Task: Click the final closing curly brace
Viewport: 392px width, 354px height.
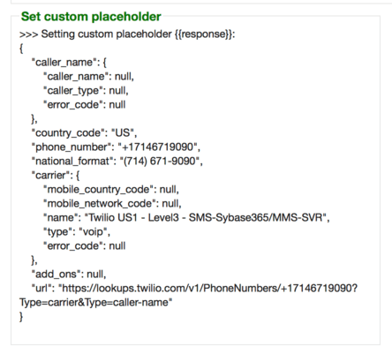Action: (x=21, y=317)
